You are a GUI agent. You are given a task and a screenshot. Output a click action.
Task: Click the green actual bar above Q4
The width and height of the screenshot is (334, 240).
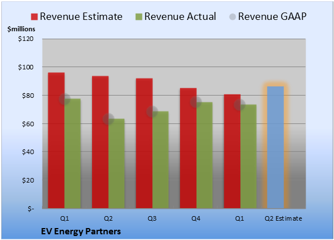click(x=204, y=155)
